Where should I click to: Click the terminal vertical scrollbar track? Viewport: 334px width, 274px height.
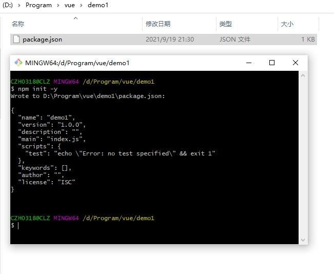[303, 154]
